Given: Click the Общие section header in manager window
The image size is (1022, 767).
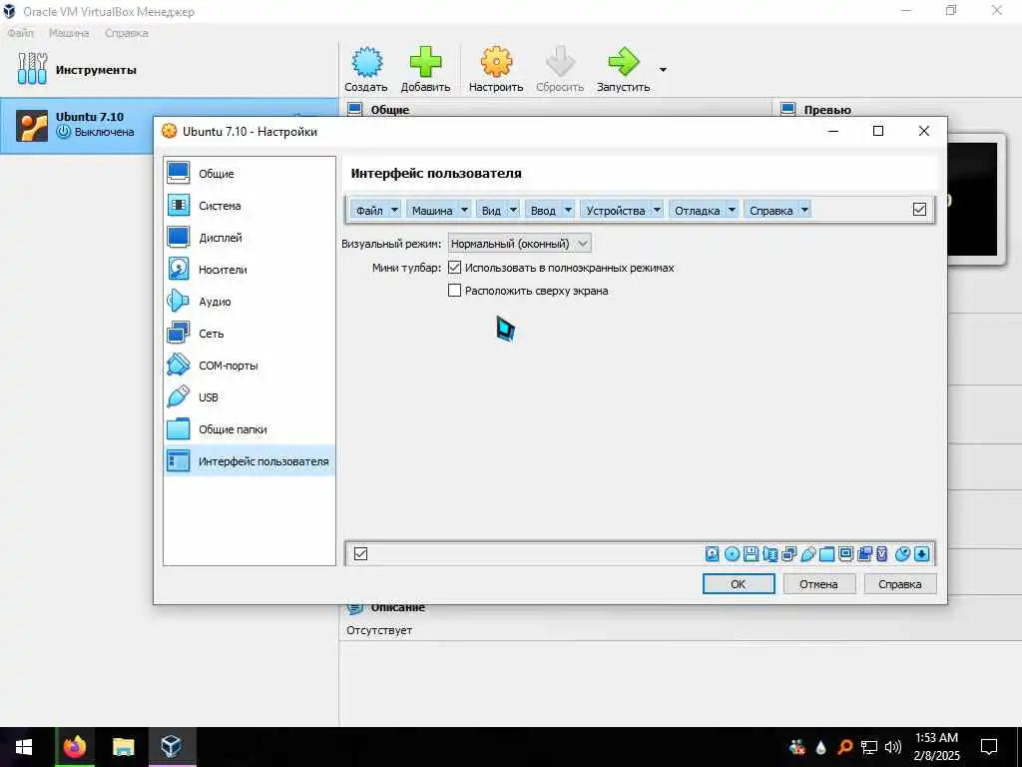Looking at the screenshot, I should (390, 110).
